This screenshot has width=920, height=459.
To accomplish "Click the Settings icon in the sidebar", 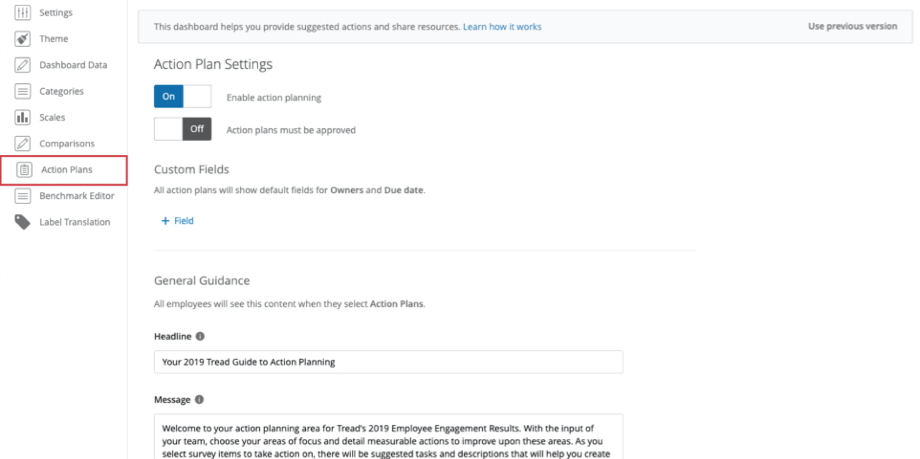I will pyautogui.click(x=22, y=12).
